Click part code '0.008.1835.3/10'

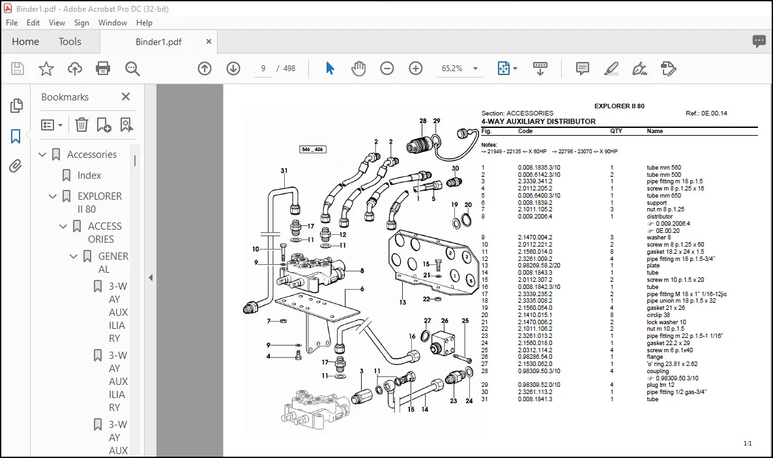tap(539, 168)
